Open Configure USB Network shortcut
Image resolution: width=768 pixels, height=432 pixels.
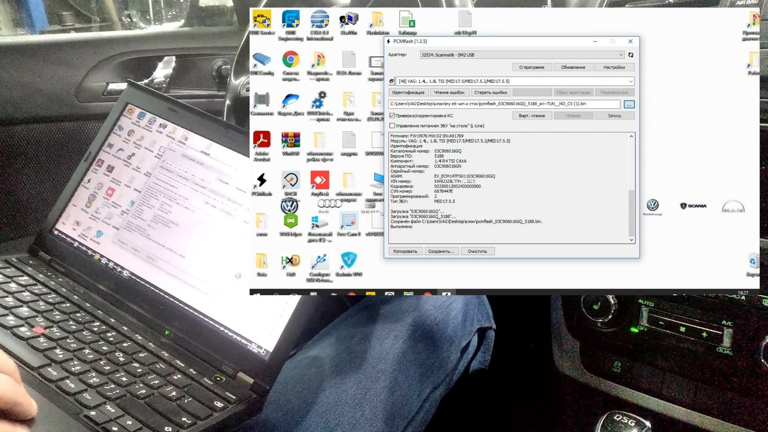320,267
